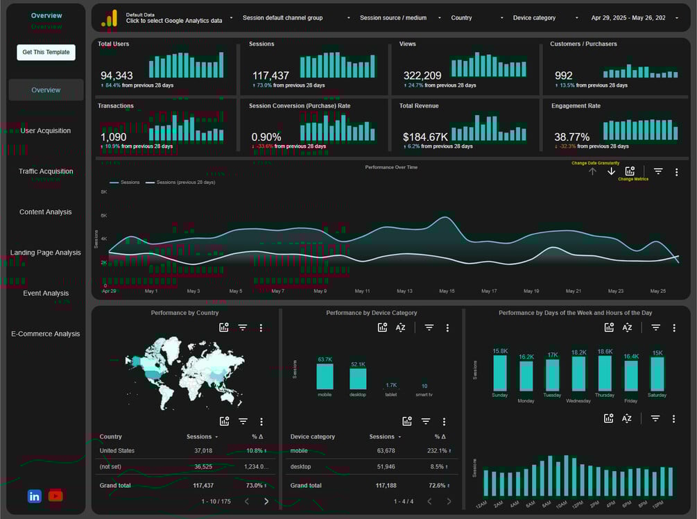Click the Engagement Rate value 38.77%
This screenshot has width=697, height=519.
pyautogui.click(x=571, y=137)
